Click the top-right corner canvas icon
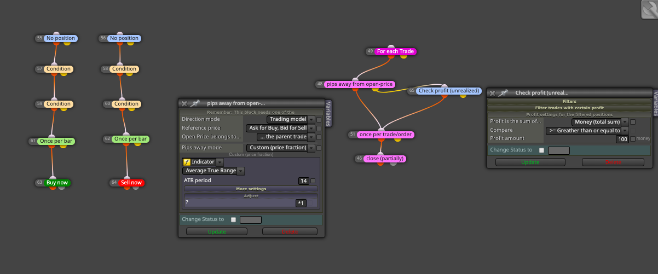Image resolution: width=658 pixels, height=274 pixels. (x=649, y=9)
